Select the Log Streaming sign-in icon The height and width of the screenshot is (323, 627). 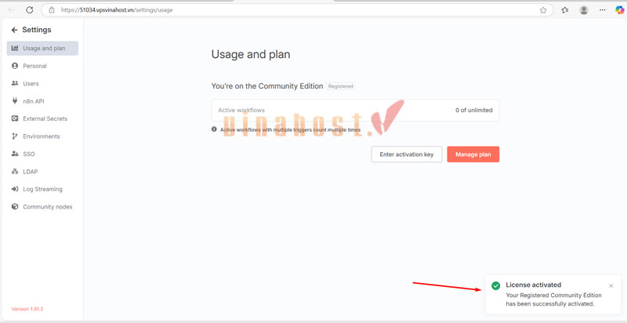[x=15, y=189]
